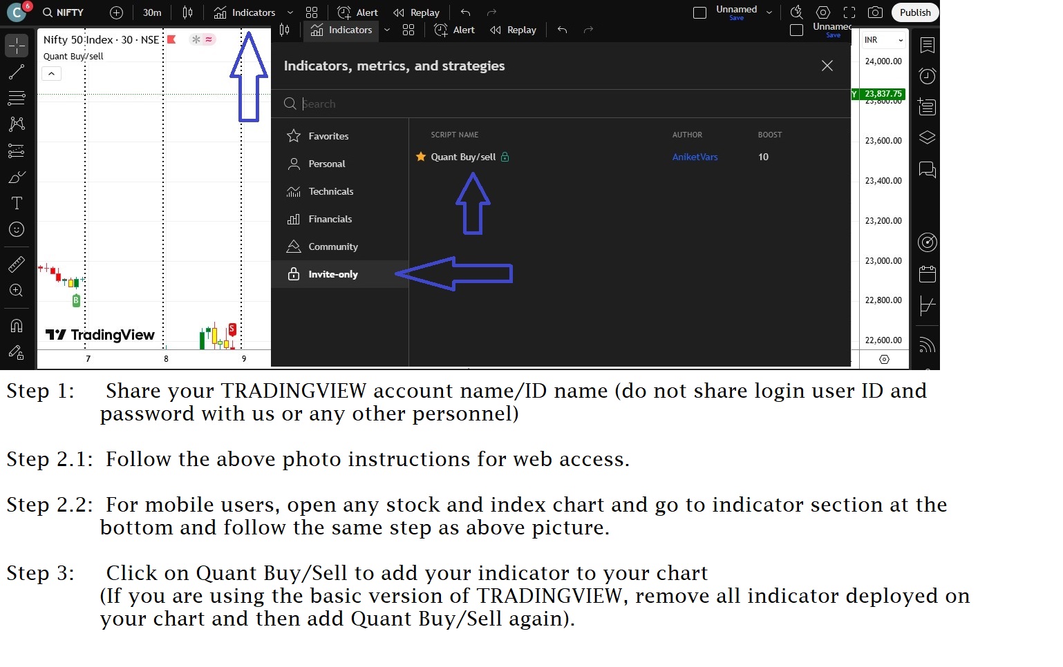Select the Personal category
The height and width of the screenshot is (667, 1063).
click(339, 164)
